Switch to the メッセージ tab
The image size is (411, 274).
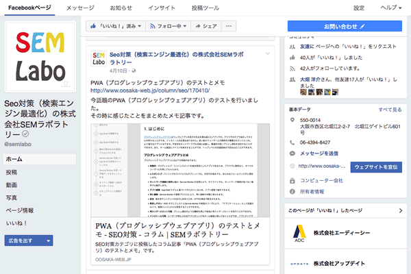click(x=80, y=8)
